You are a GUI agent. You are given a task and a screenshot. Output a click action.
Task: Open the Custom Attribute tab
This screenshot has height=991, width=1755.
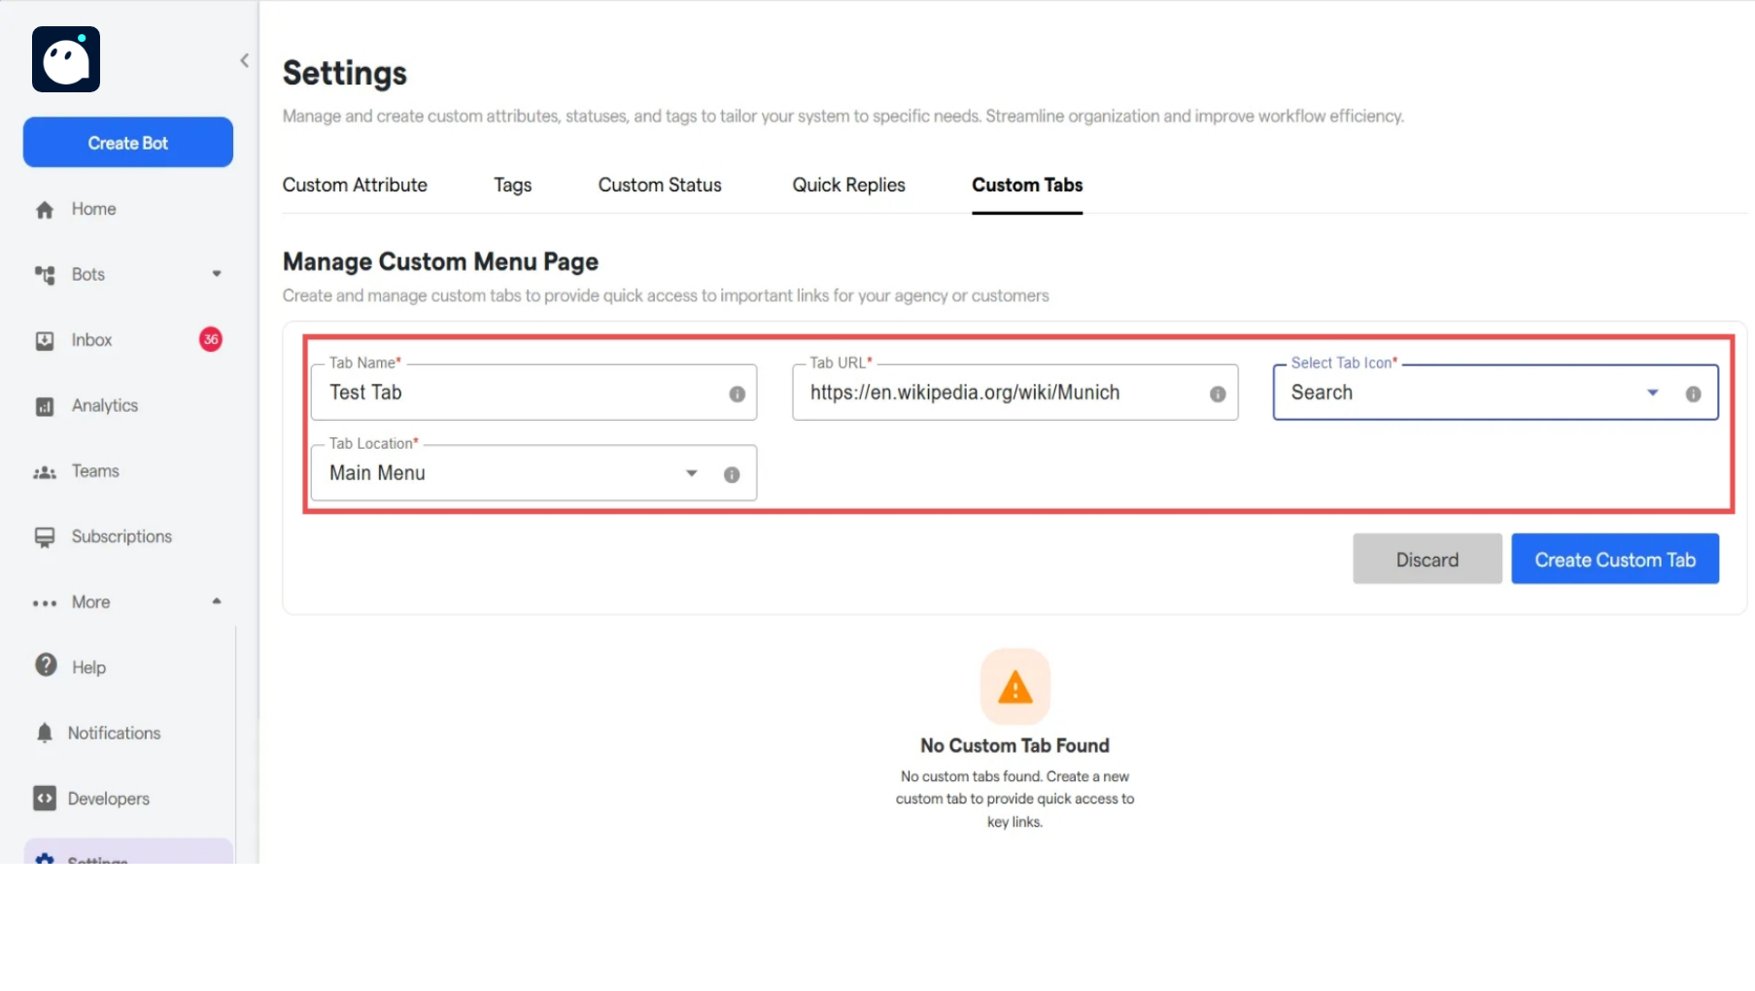pyautogui.click(x=355, y=185)
